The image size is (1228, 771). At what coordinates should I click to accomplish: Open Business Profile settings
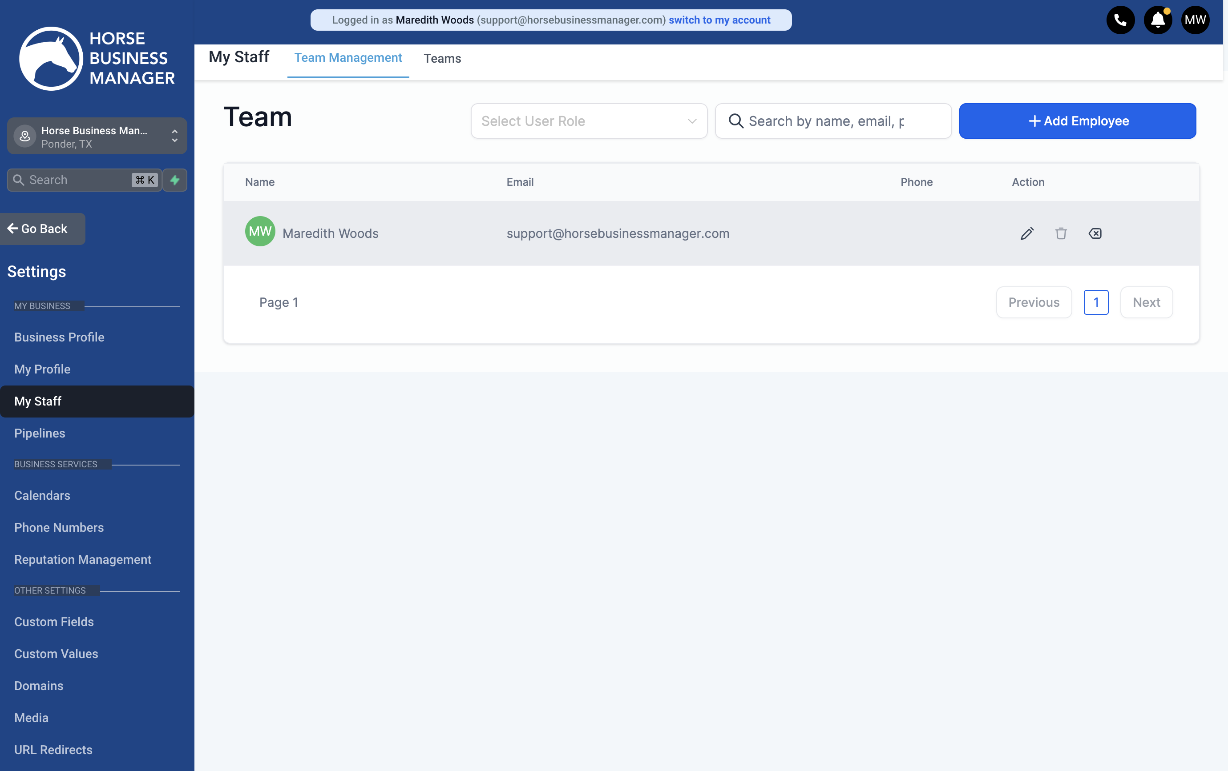(x=59, y=337)
